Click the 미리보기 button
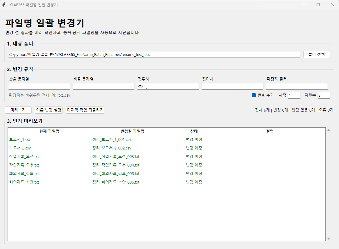 (x=18, y=110)
